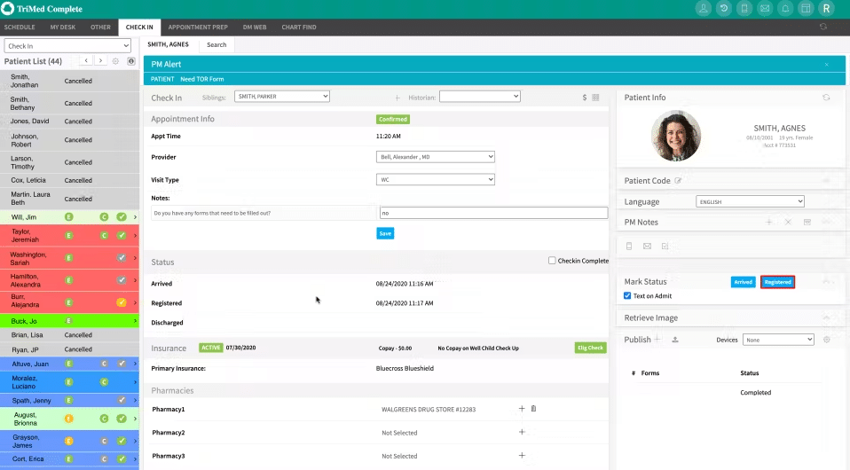Switch to SCHEDULE tab
This screenshot has width=850, height=470.
pos(20,27)
